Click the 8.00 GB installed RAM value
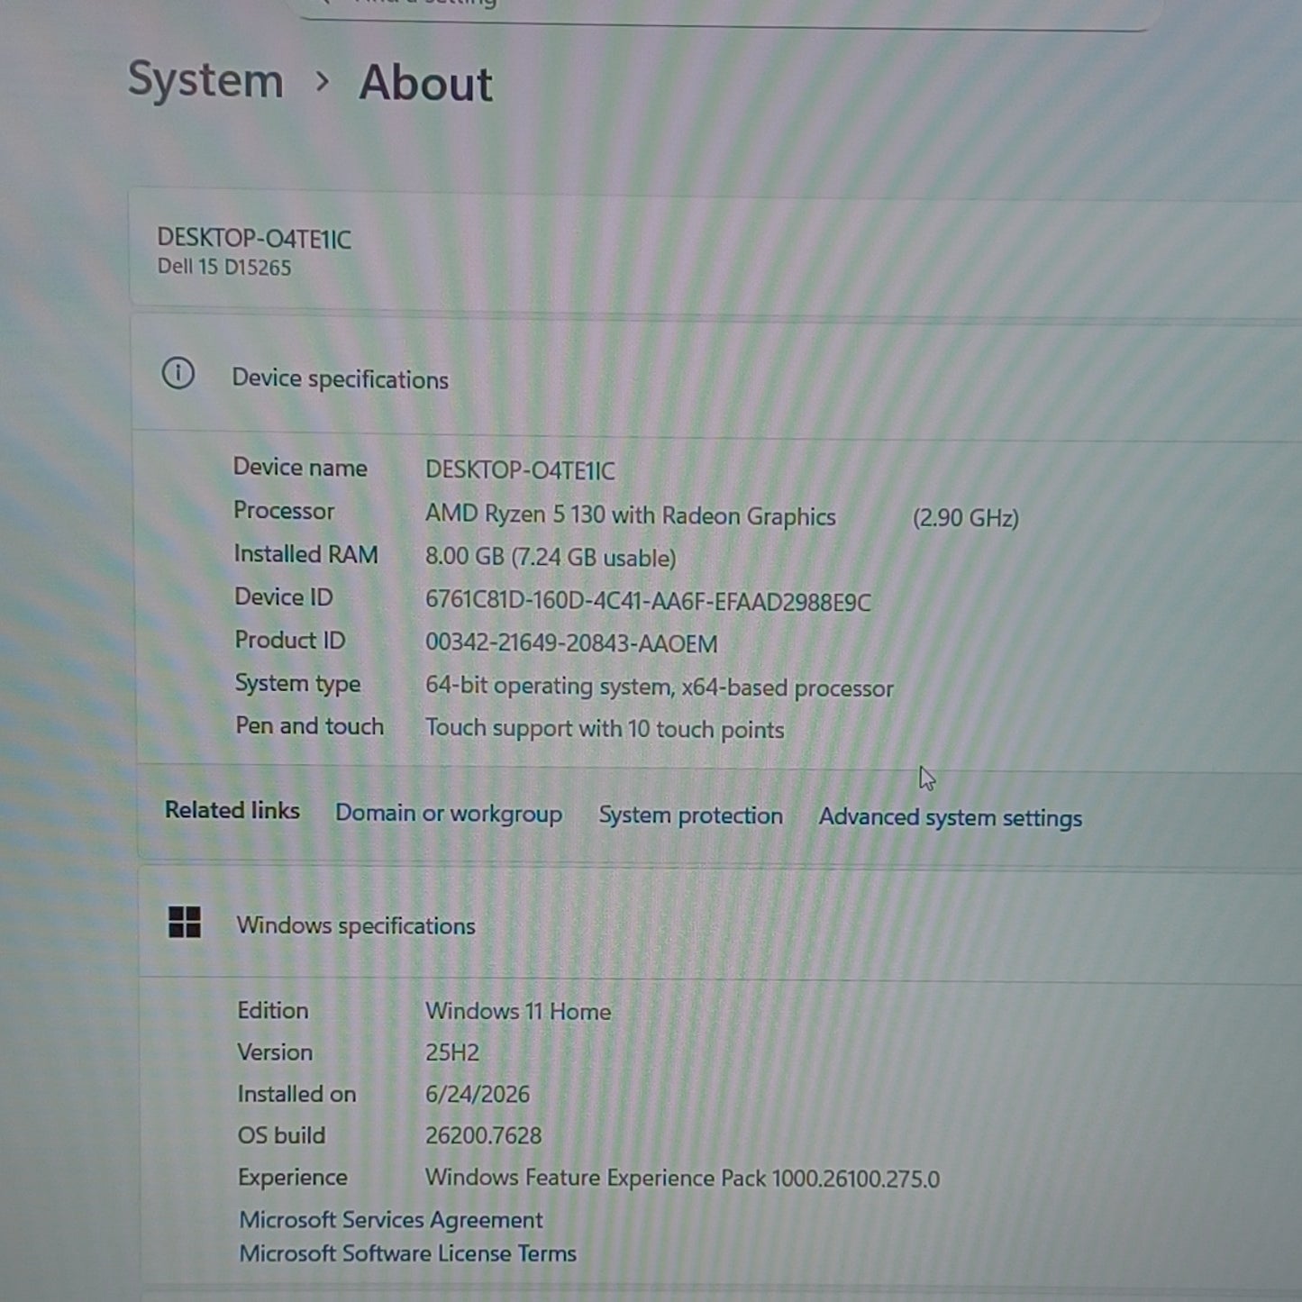 click(x=550, y=558)
